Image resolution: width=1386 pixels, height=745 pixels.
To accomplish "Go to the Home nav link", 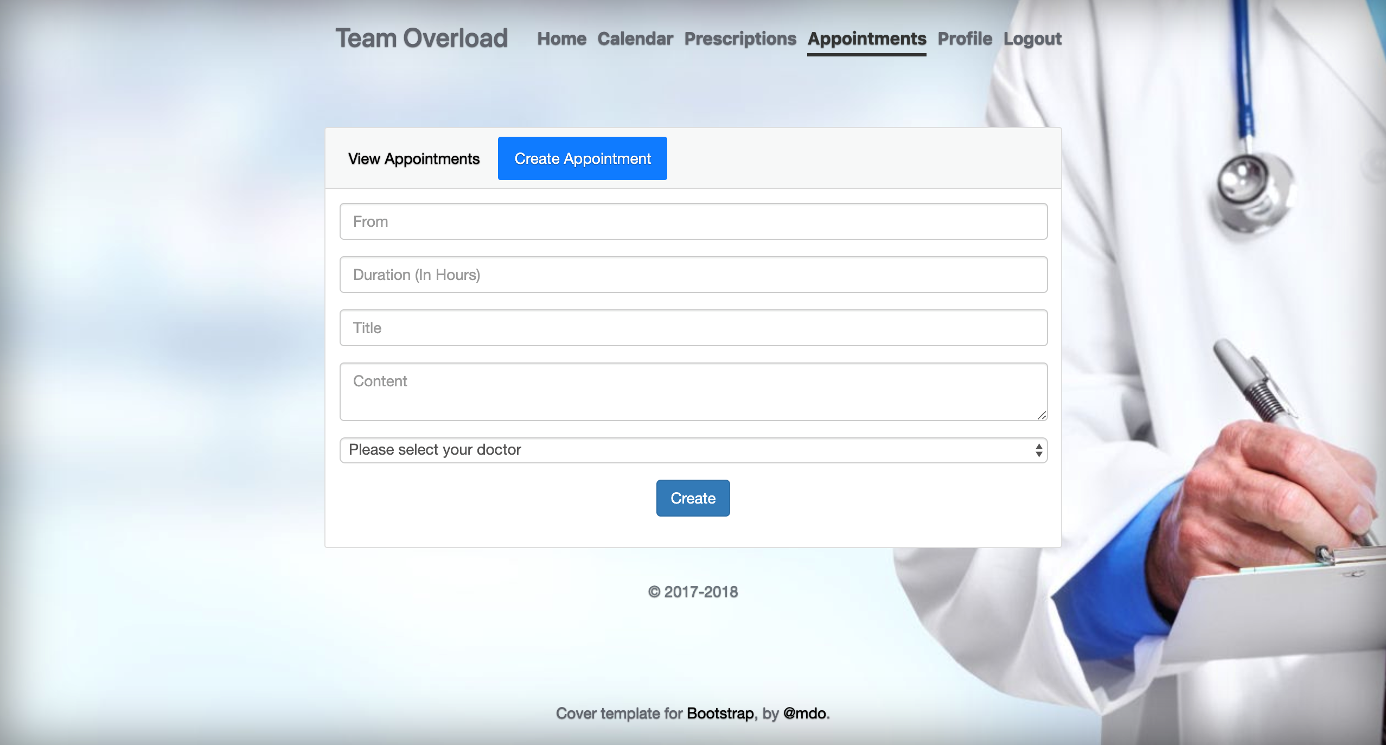I will 561,39.
